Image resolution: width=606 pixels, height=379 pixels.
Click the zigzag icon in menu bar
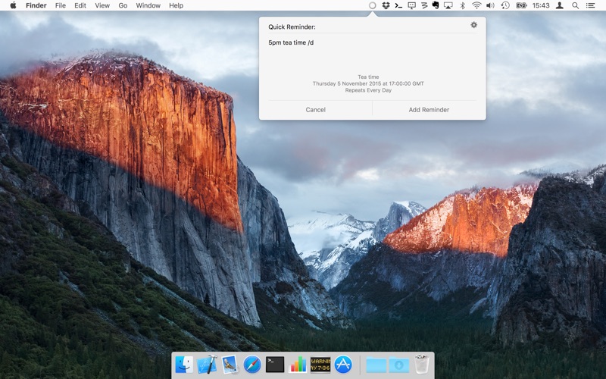(x=424, y=5)
